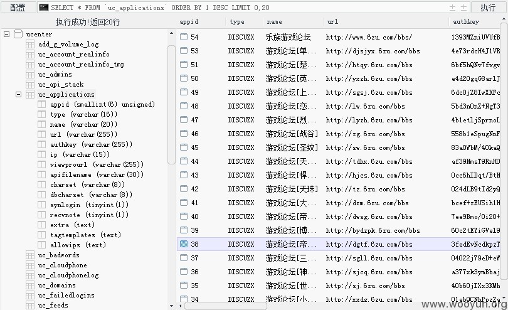Select the recvnote (tinyint(1)) column
Viewport: 508px width, 310px height.
[x=89, y=215]
